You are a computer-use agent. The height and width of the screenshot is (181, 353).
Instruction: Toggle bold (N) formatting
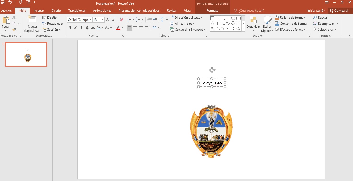pos(70,28)
